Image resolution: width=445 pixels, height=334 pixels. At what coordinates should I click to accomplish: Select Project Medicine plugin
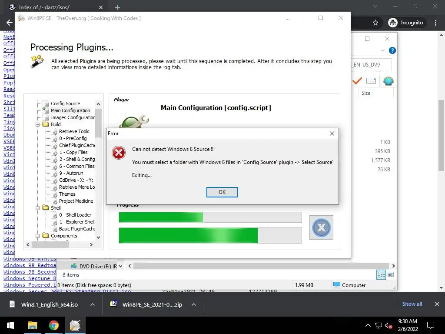pyautogui.click(x=76, y=201)
